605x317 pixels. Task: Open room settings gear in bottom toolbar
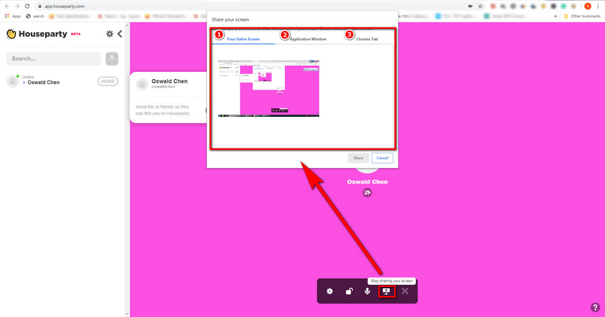point(329,291)
